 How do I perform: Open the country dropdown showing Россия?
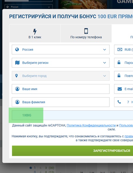(61, 50)
